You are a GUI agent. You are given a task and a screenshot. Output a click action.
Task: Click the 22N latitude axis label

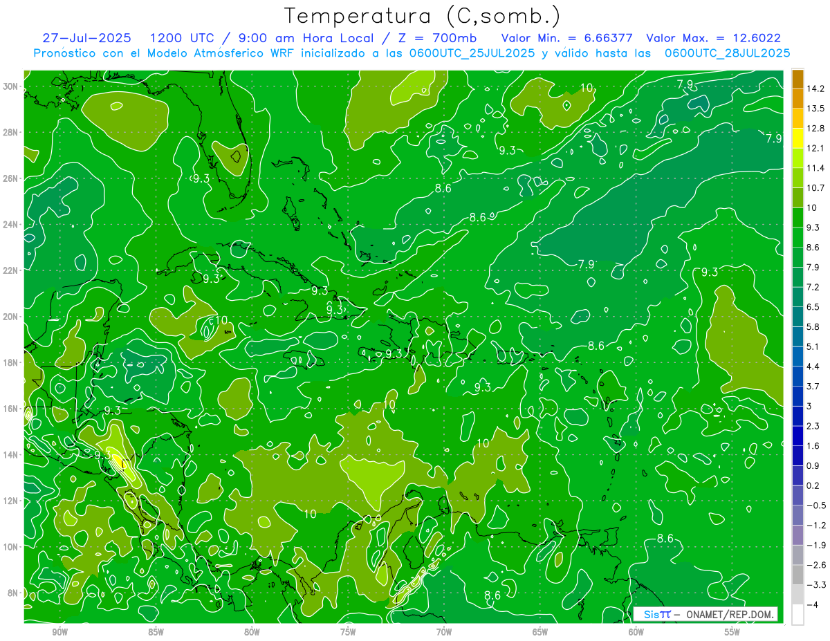tap(10, 270)
